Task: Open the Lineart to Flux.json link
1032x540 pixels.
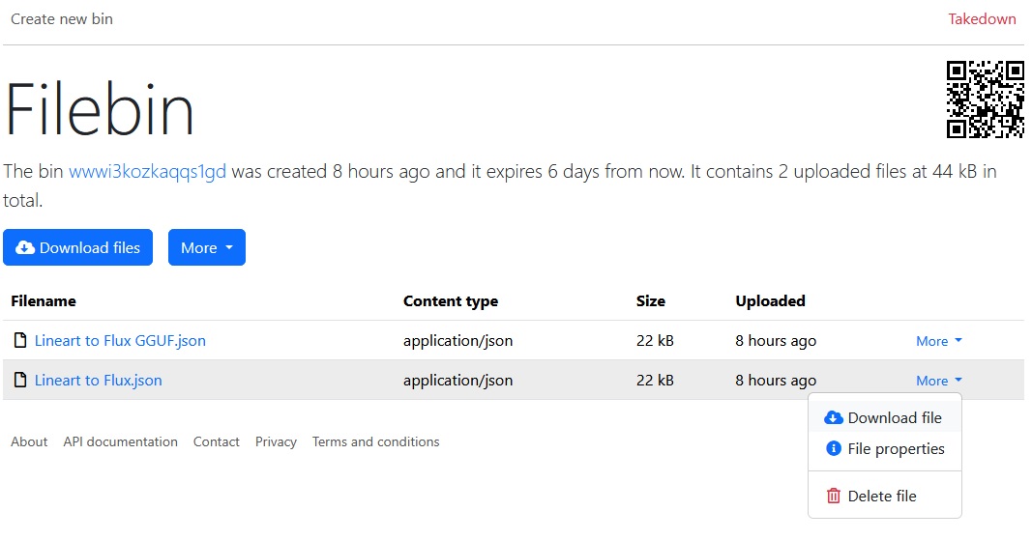Action: coord(98,381)
